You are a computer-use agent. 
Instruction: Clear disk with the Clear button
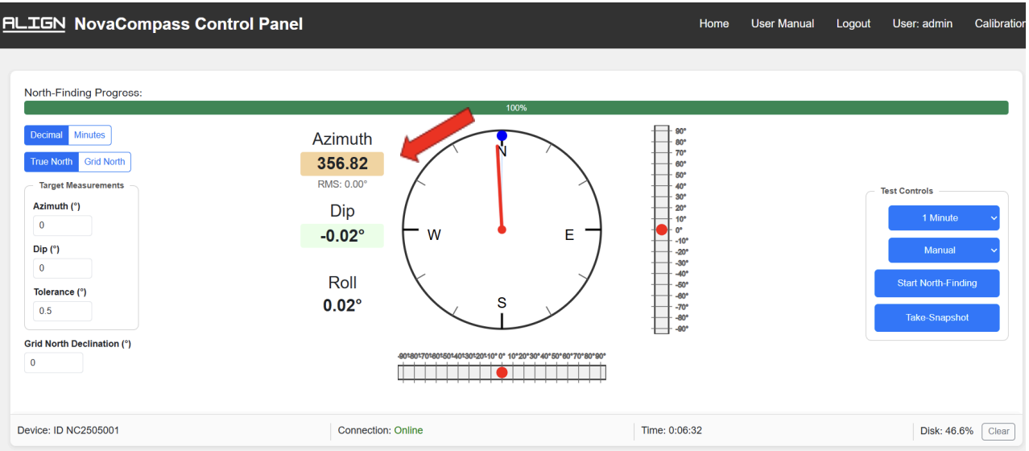pos(998,431)
